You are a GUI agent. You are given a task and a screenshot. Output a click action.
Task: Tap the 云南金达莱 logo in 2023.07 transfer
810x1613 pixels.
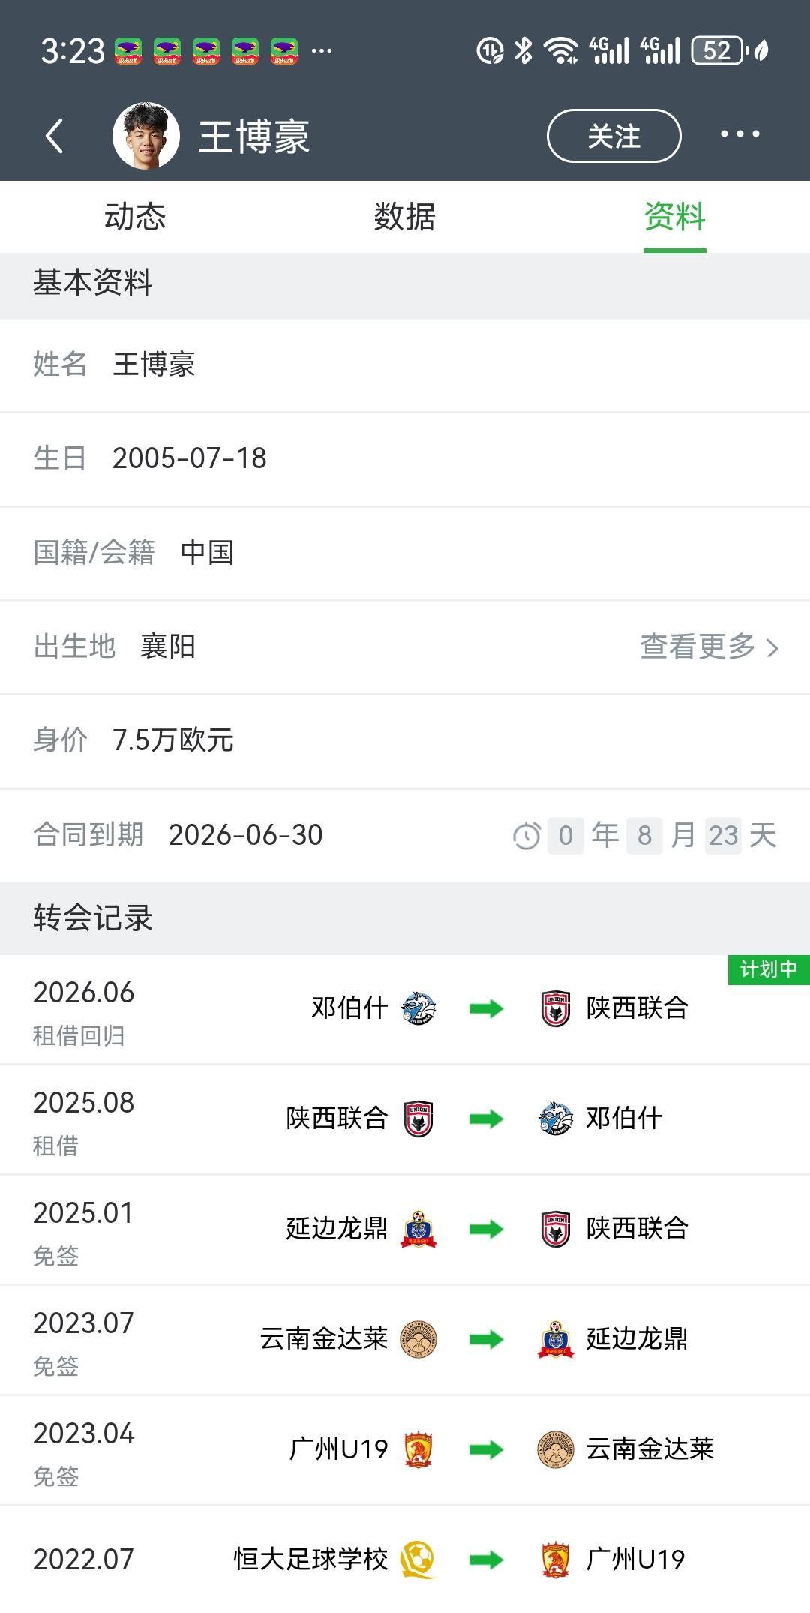(x=418, y=1339)
